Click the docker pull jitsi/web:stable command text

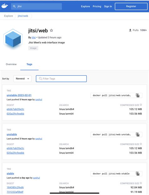point(111,174)
